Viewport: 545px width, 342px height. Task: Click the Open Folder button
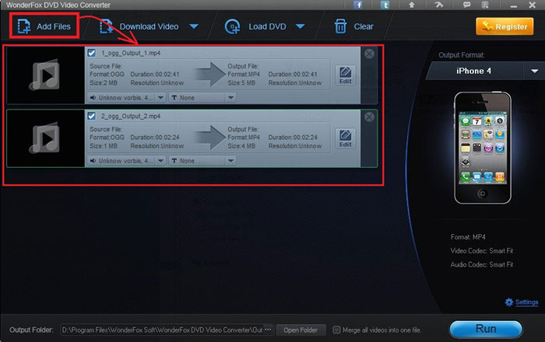[301, 330]
